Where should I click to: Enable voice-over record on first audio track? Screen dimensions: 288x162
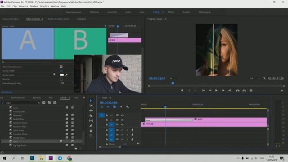[132, 130]
